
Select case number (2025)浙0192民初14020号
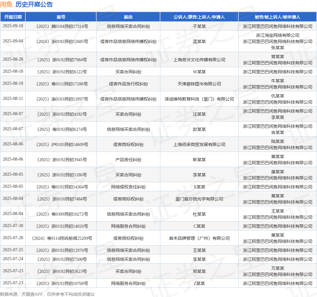(62, 226)
